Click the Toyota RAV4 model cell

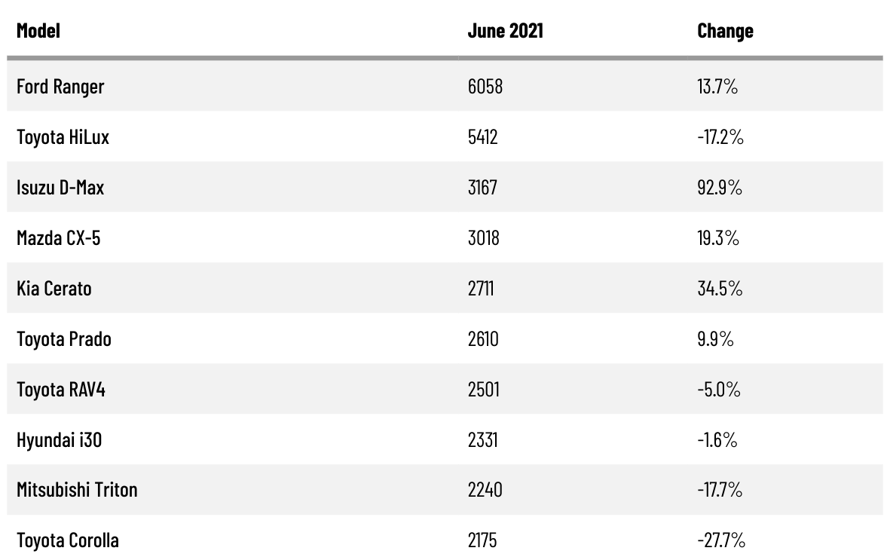61,390
